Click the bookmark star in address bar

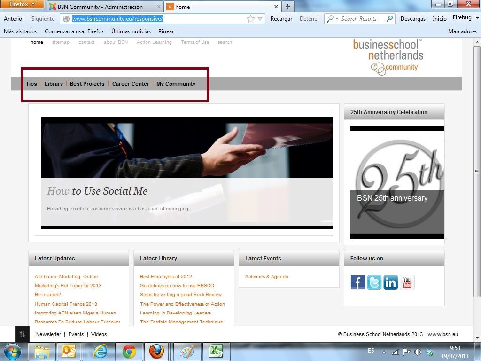[251, 19]
